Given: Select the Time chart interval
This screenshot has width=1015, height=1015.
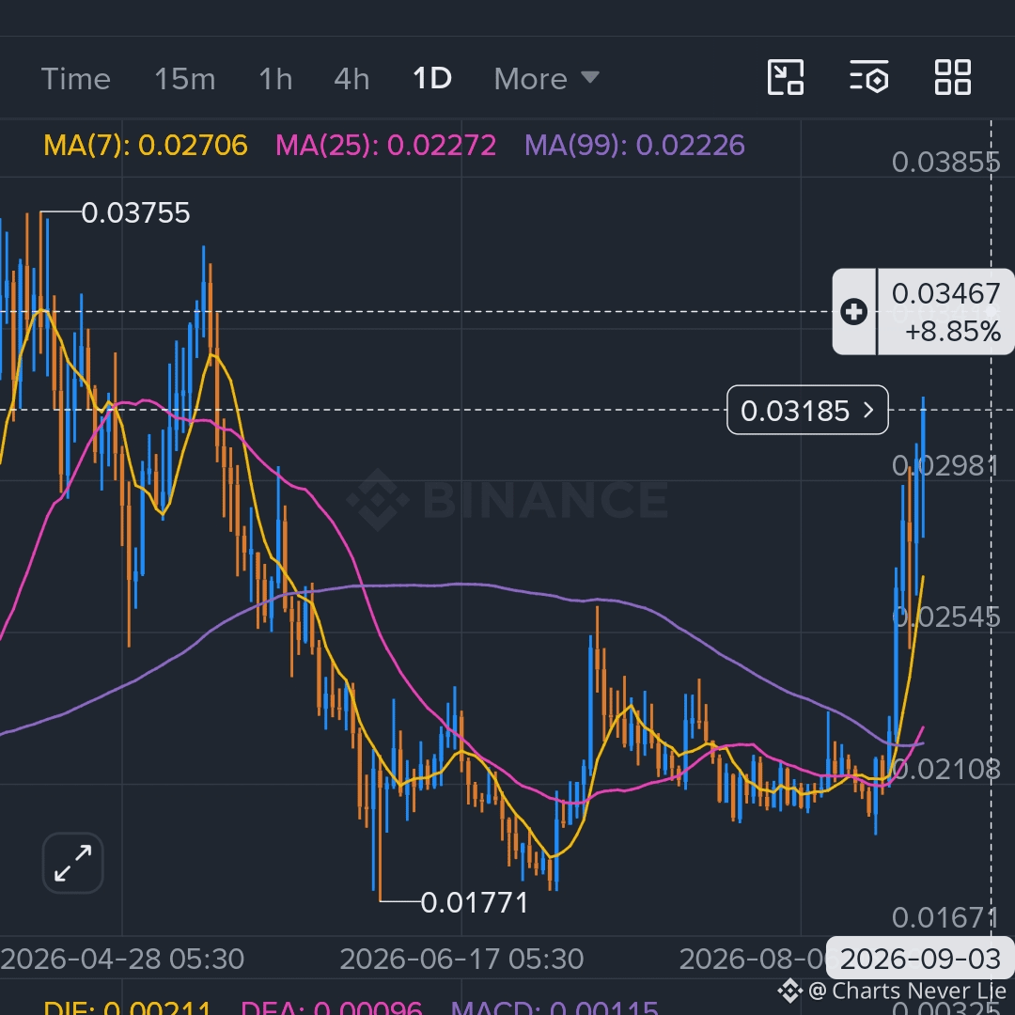Looking at the screenshot, I should (76, 79).
